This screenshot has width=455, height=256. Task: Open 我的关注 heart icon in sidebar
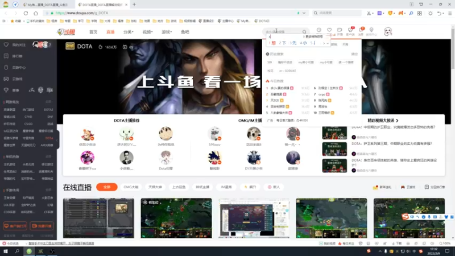click(x=6, y=45)
